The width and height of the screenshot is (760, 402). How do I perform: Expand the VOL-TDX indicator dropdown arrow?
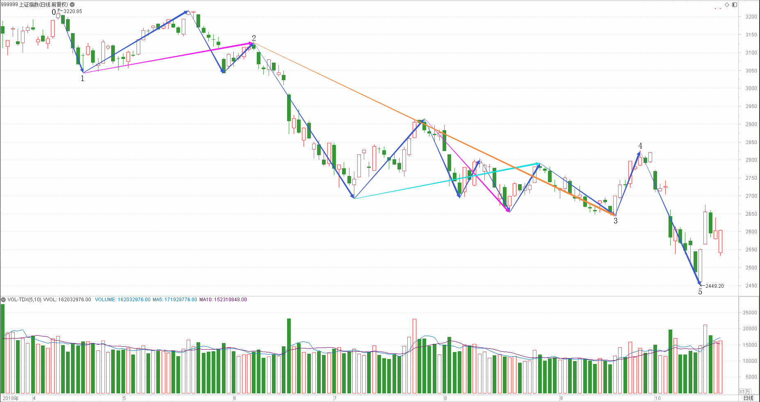pyautogui.click(x=3, y=300)
